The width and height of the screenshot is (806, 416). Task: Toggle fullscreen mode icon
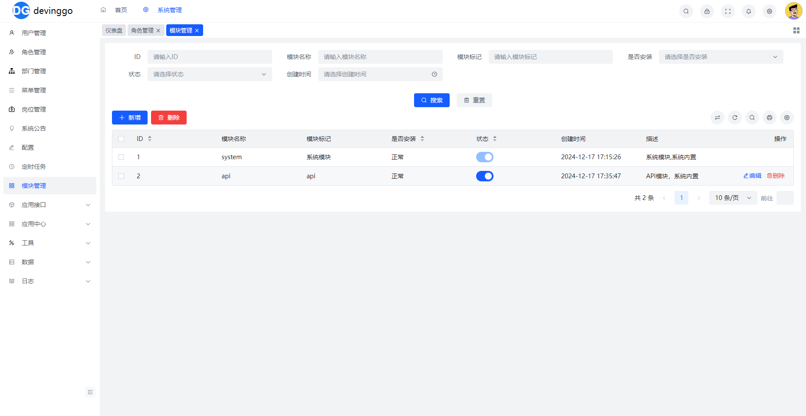pyautogui.click(x=728, y=11)
